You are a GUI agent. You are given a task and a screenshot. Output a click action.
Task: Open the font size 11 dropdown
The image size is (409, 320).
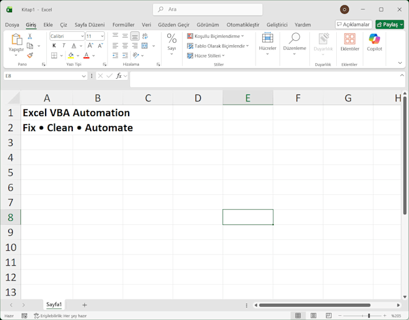click(102, 36)
